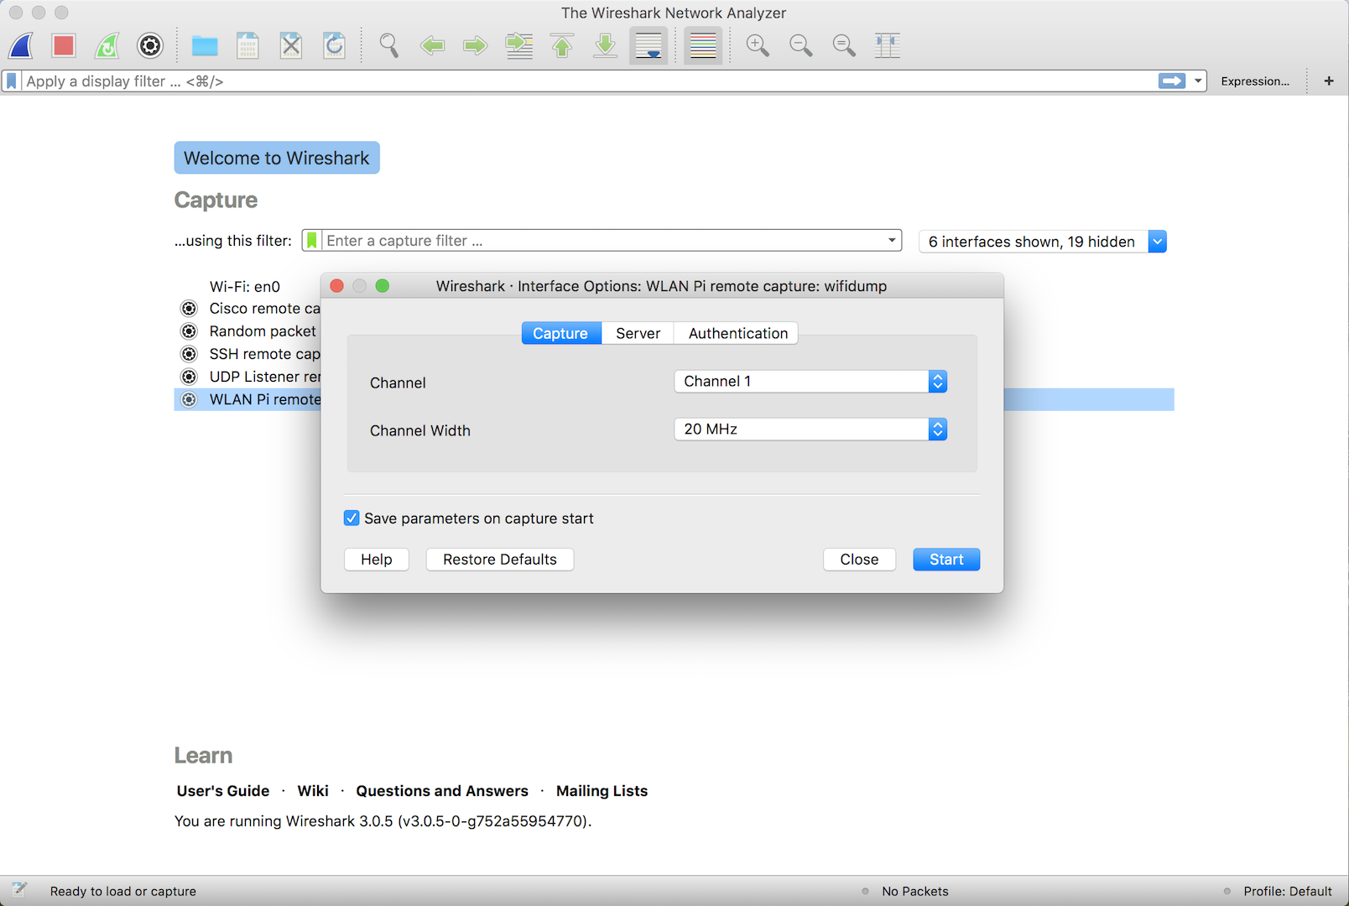1349x906 pixels.
Task: Zoom in on packet text
Action: [758, 45]
